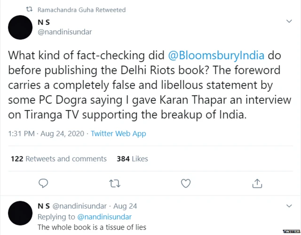The height and width of the screenshot is (235, 301).
Task: Open the reply reading 'tissue of lies'
Action: click(x=91, y=227)
